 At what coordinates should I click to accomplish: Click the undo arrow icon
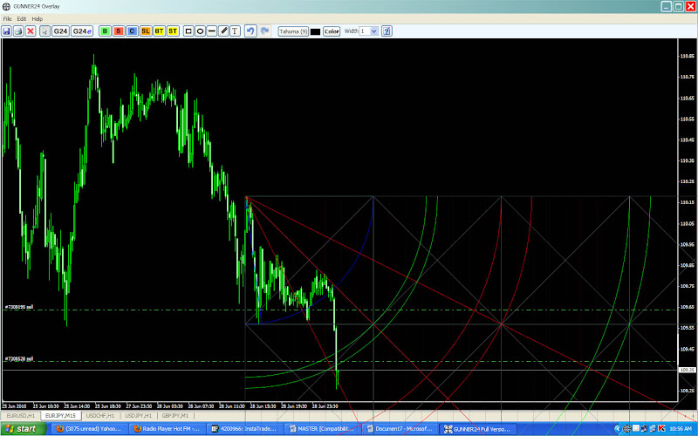point(250,31)
